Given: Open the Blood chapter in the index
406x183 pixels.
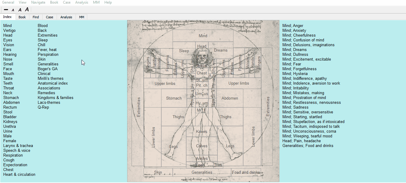Looking at the screenshot, I should 43,26.
